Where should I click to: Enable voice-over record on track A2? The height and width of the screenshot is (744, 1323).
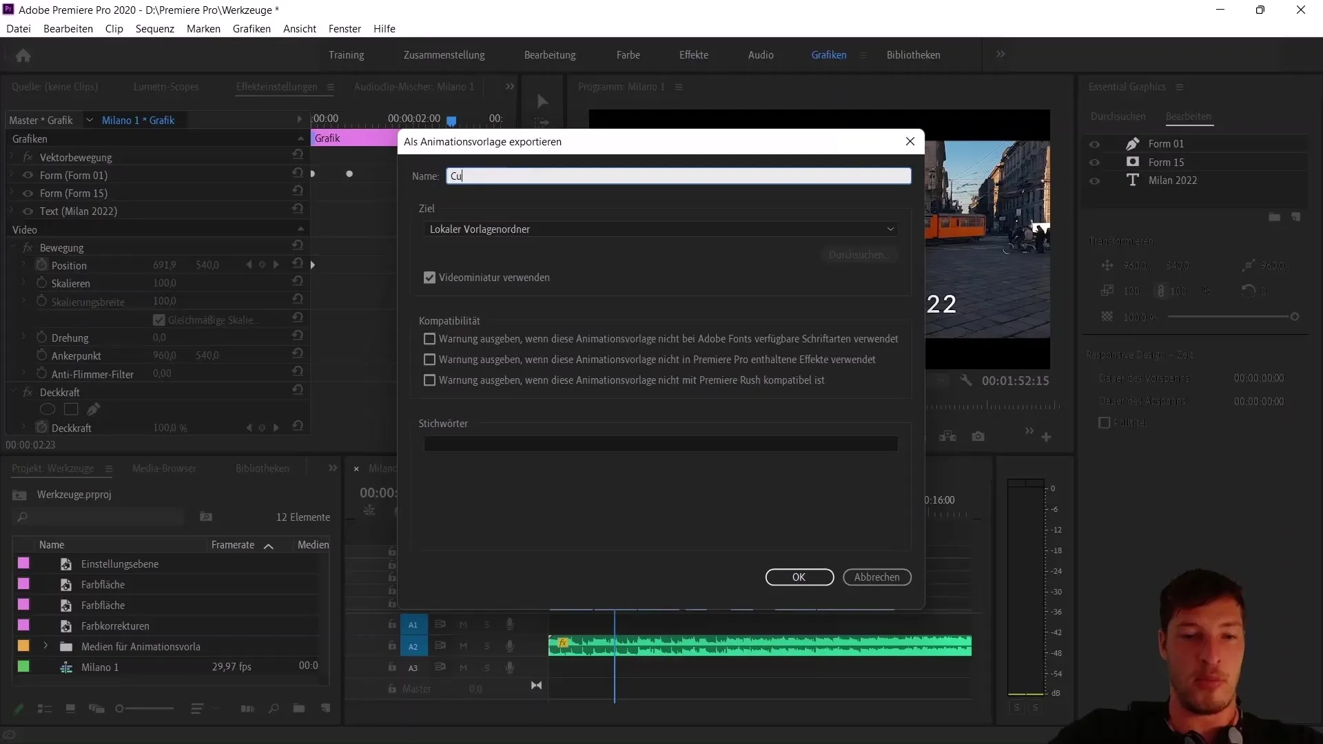coord(510,645)
